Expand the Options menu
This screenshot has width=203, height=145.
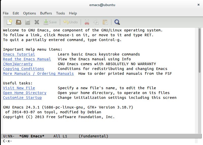tap(29, 13)
